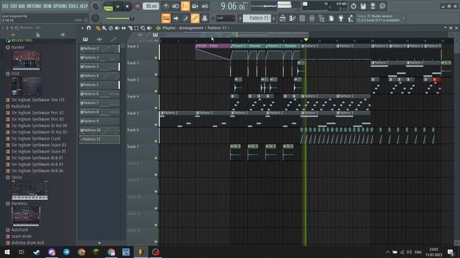Toggle loop recording icon
The height and width of the screenshot is (258, 460).
pos(205,6)
